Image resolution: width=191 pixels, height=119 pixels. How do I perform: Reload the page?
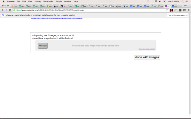tap(10, 10)
